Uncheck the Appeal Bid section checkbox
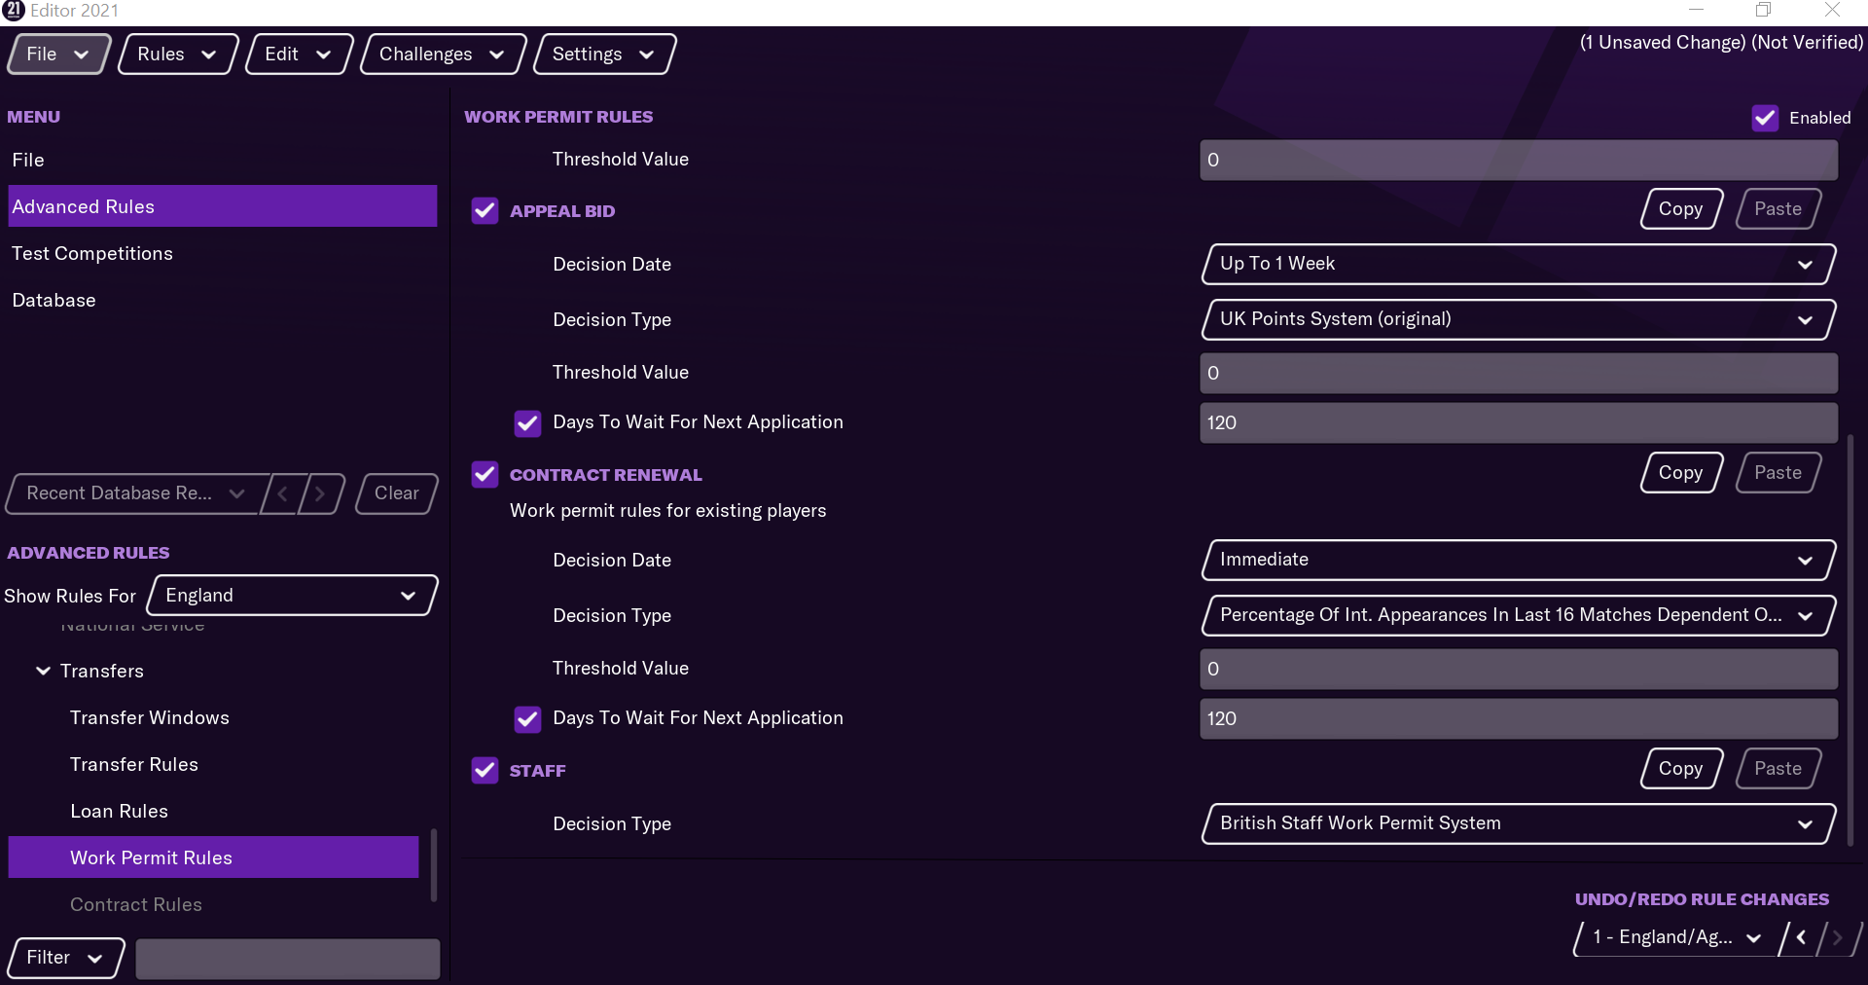The width and height of the screenshot is (1868, 985). pyautogui.click(x=485, y=211)
